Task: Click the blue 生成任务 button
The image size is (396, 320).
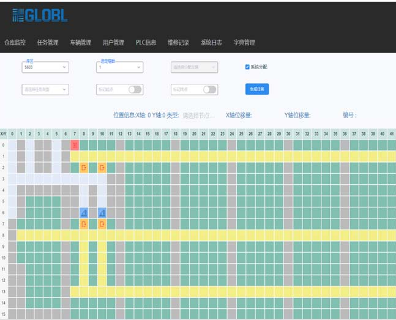Action: coord(257,89)
